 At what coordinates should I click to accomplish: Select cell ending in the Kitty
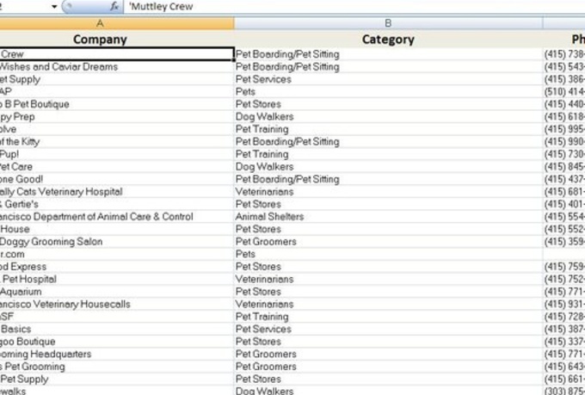[x=117, y=142]
